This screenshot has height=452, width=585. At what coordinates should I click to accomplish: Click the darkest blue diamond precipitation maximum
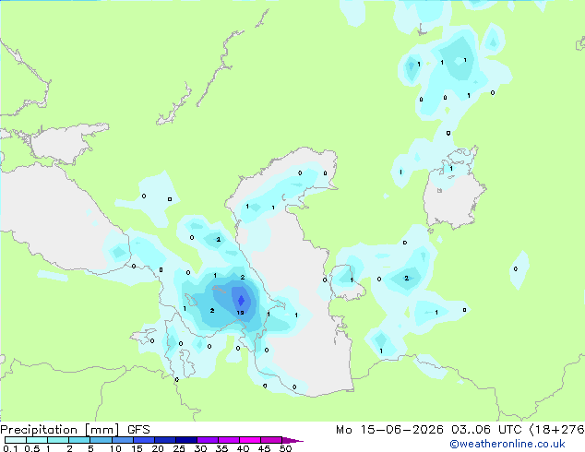[x=241, y=300]
